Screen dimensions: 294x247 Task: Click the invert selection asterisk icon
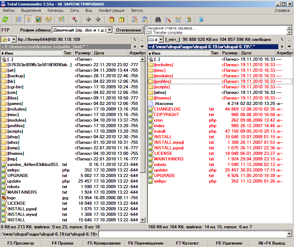[x=75, y=19]
